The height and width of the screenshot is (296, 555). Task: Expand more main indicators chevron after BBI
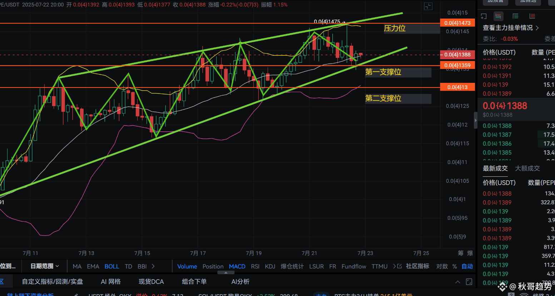click(153, 266)
